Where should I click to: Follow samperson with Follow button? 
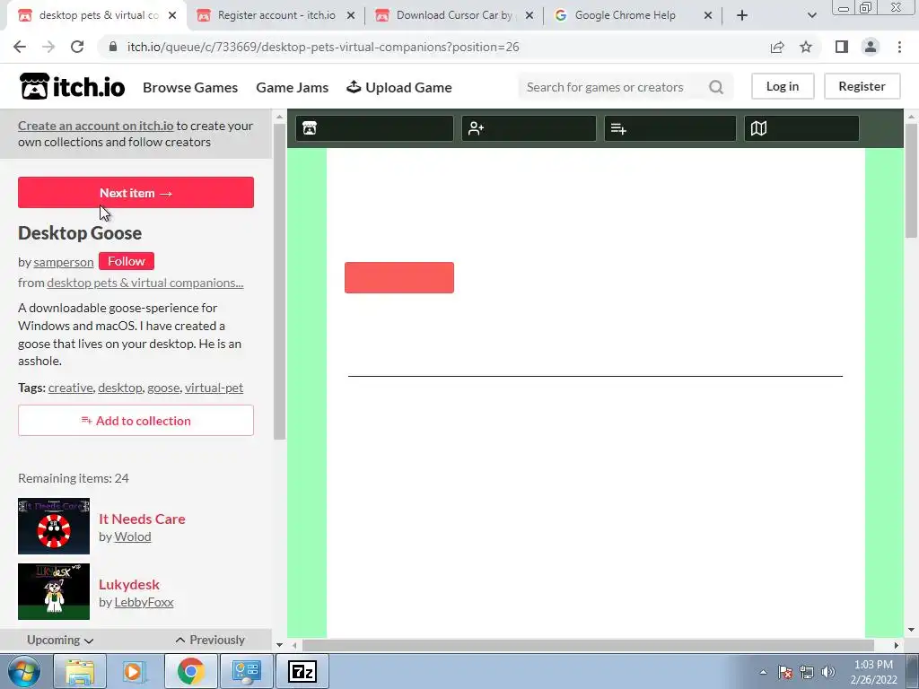click(x=126, y=261)
